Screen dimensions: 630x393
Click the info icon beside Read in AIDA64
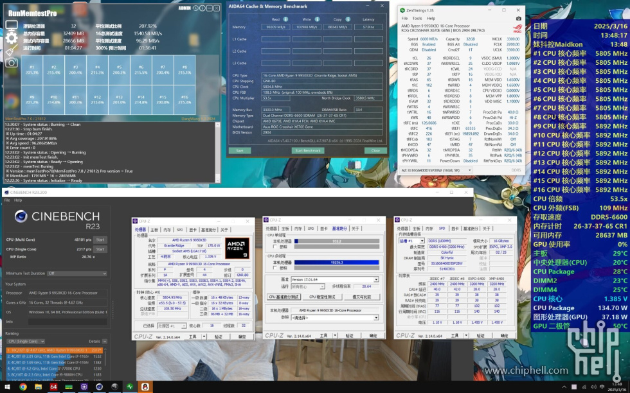pos(285,19)
